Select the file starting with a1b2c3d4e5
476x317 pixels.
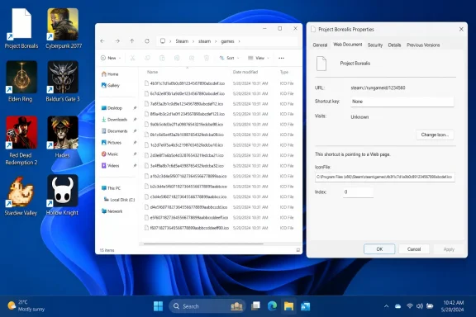(219, 176)
